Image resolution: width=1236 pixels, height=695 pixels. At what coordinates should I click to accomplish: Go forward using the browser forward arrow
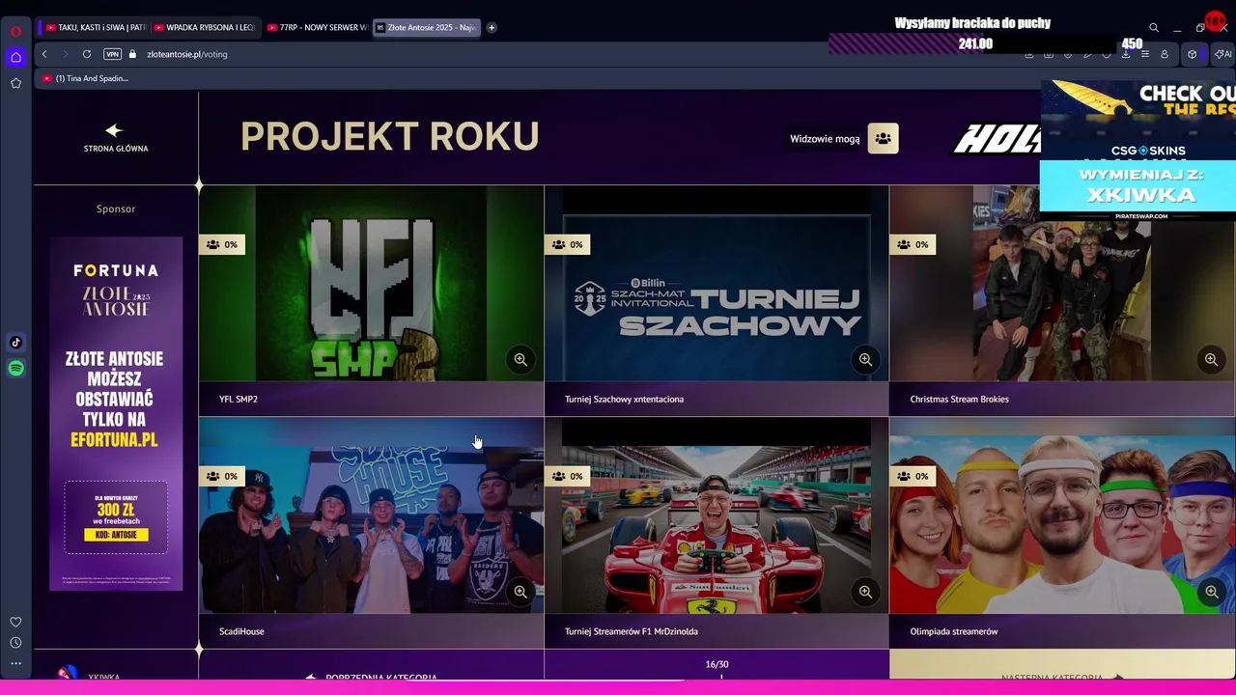point(65,54)
